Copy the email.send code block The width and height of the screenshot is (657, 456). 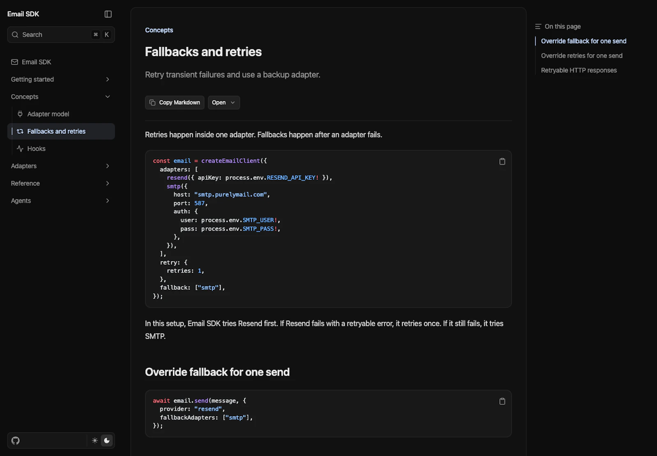tap(502, 401)
